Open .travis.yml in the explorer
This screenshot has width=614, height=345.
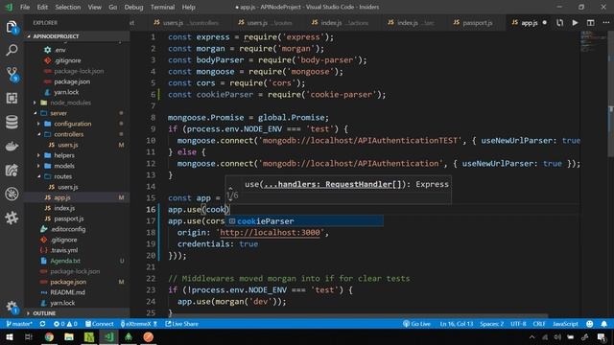(64, 250)
